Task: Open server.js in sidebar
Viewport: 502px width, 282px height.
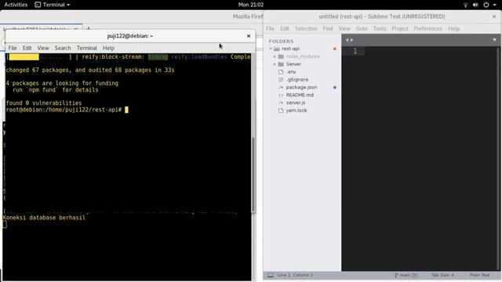Action: point(296,103)
